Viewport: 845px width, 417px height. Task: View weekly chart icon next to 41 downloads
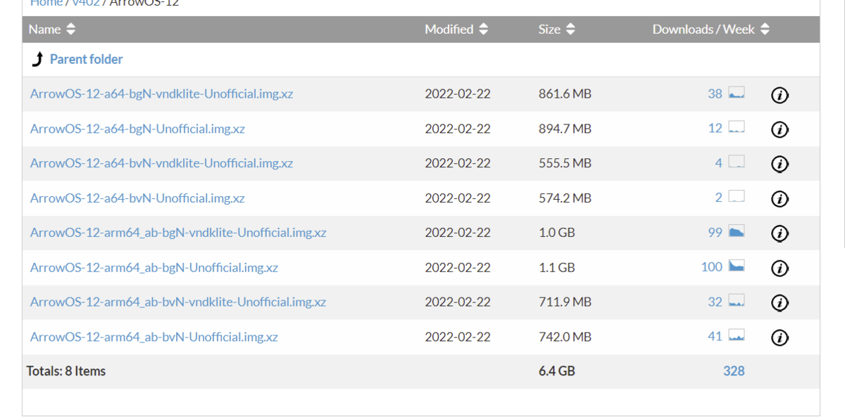737,335
